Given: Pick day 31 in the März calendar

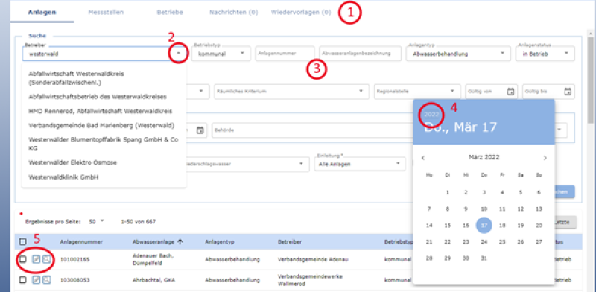Looking at the screenshot, I should (484, 258).
